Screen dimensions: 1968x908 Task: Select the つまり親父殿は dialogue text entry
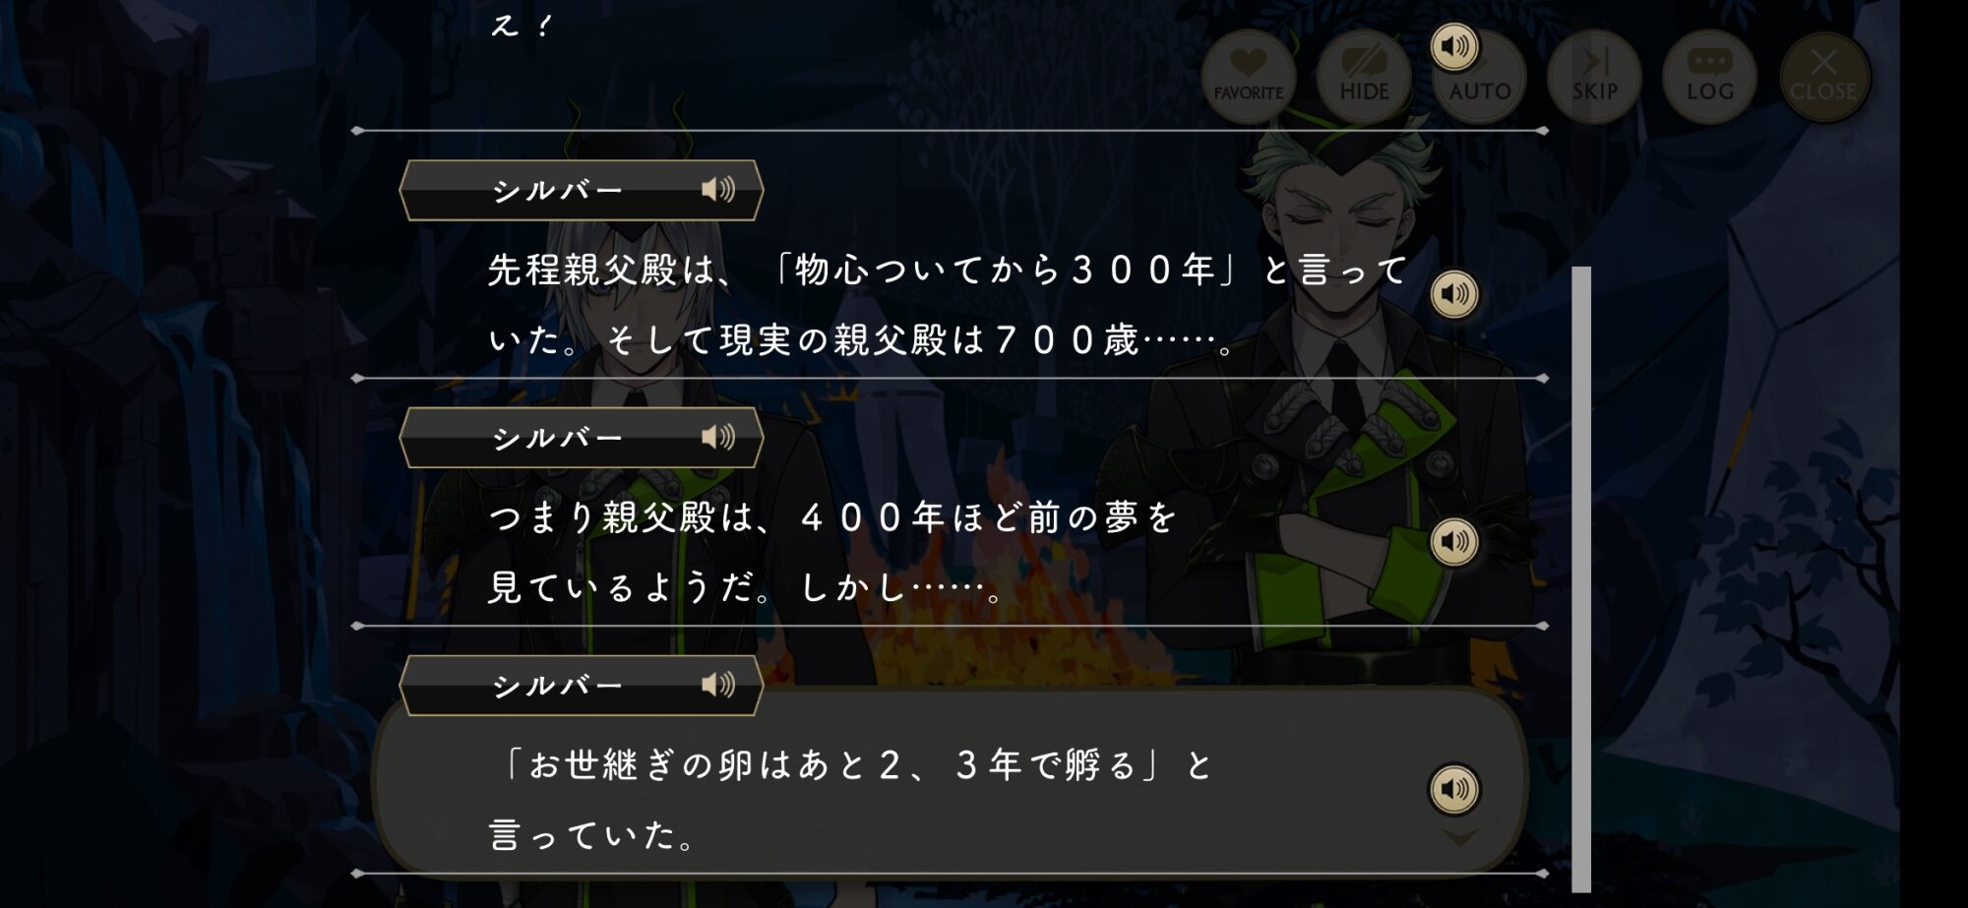[832, 552]
